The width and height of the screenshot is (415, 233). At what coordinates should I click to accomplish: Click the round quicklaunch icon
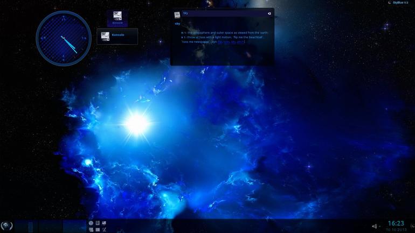[x=91, y=223]
